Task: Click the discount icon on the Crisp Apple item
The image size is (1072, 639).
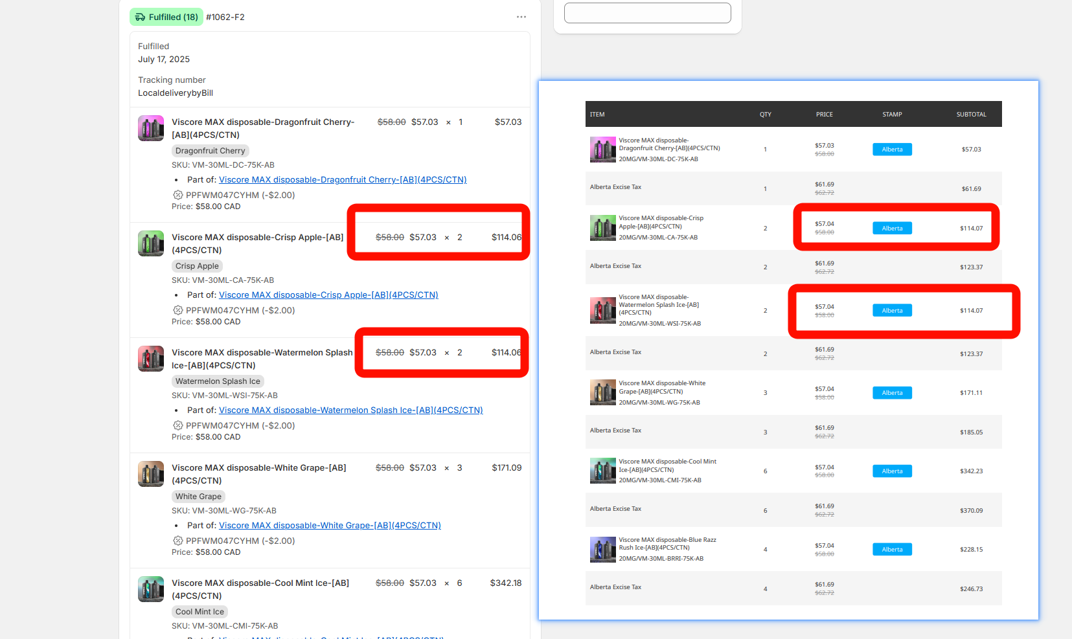Action: (x=177, y=310)
